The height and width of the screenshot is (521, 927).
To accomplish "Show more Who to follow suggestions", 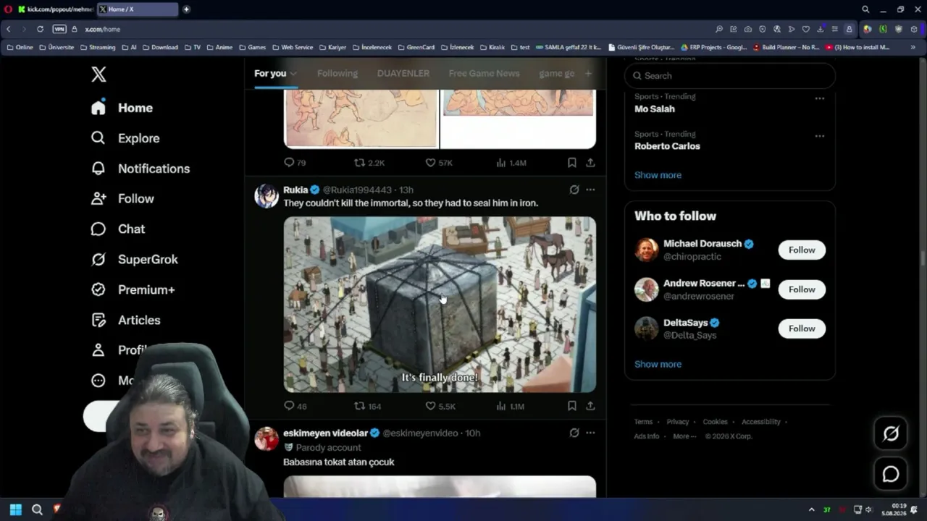I will [658, 364].
